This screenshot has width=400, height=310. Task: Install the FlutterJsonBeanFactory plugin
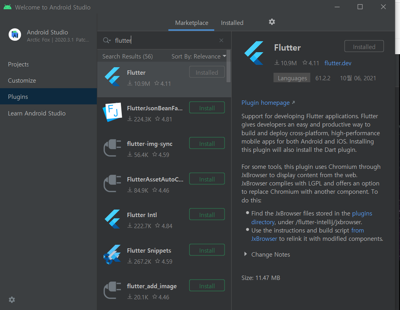[x=207, y=108]
